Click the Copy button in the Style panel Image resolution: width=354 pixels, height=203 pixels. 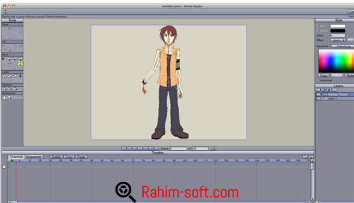pos(324,75)
